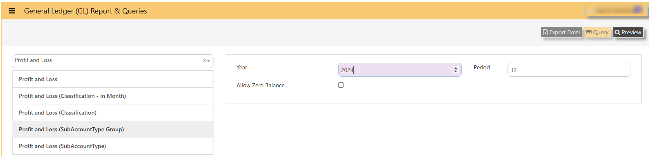Choose Profit and Loss (Classification - In Month)
The width and height of the screenshot is (649, 157).
112,96
